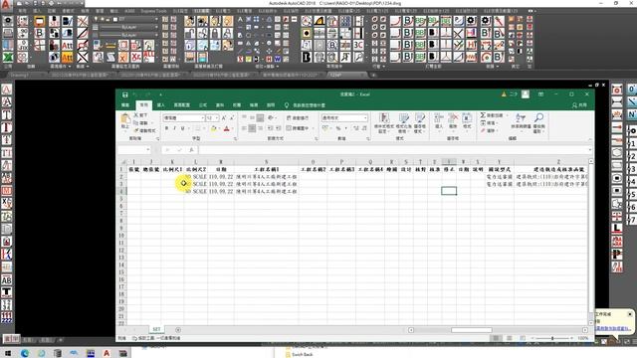The image size is (637, 358).
Task: Toggle Merge and Center in Excel
Action: (298, 128)
